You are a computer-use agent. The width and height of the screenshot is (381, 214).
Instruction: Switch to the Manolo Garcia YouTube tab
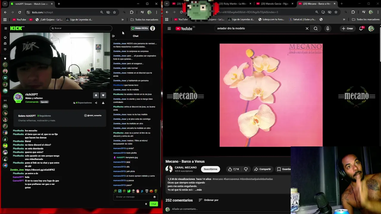pyautogui.click(x=274, y=4)
